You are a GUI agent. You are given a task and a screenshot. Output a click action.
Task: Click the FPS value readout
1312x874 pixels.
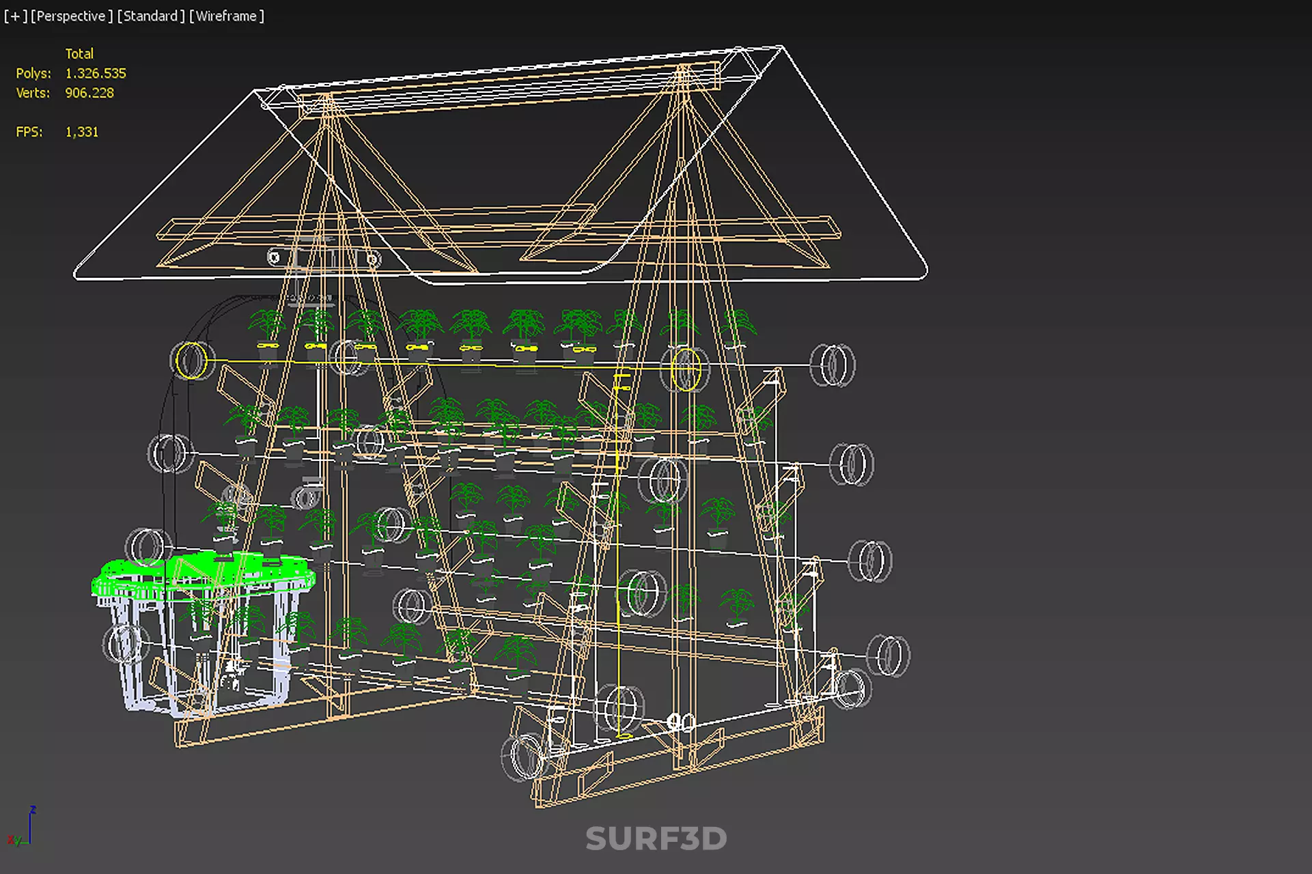coord(82,132)
